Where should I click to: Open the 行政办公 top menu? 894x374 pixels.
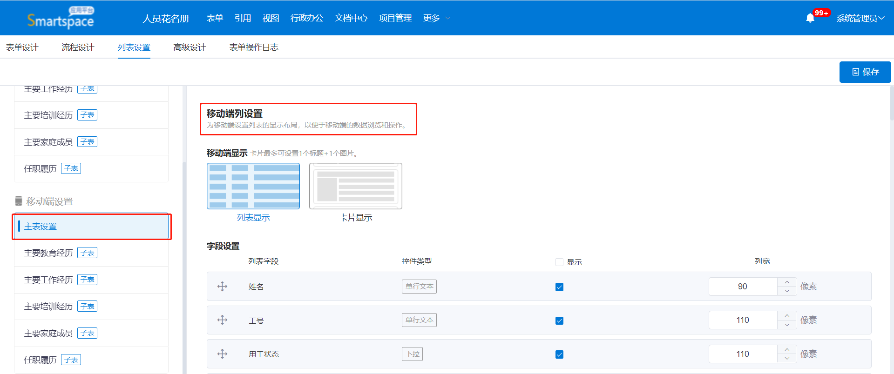[x=306, y=18]
